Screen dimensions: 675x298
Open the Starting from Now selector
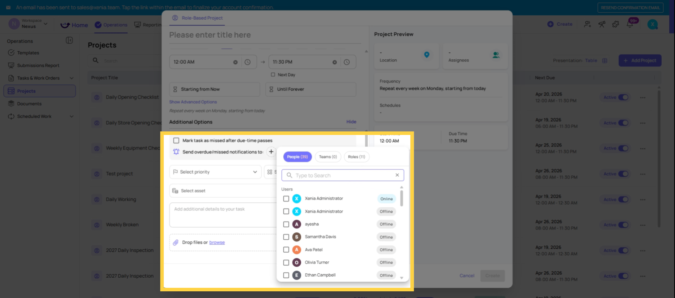[x=214, y=89]
